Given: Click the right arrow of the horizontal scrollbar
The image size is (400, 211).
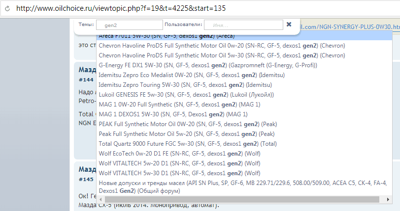Looking at the screenshot, I should coord(388,200).
